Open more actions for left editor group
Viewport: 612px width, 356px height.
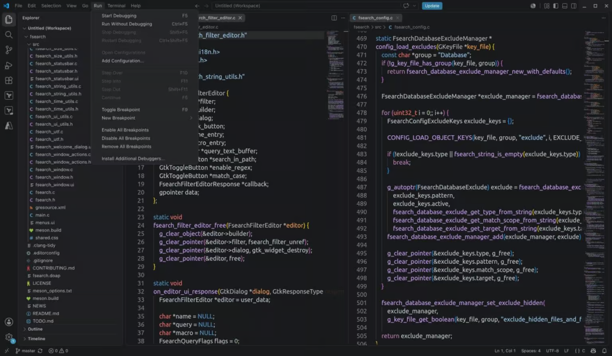click(343, 18)
